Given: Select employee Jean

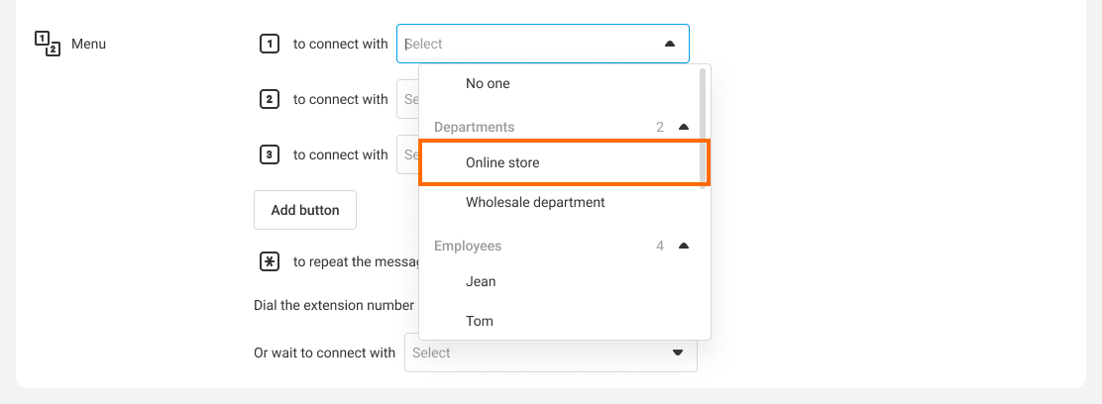Looking at the screenshot, I should pos(481,281).
